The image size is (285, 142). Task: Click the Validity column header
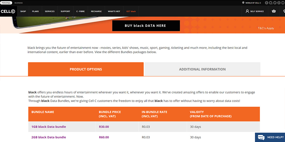211,114
